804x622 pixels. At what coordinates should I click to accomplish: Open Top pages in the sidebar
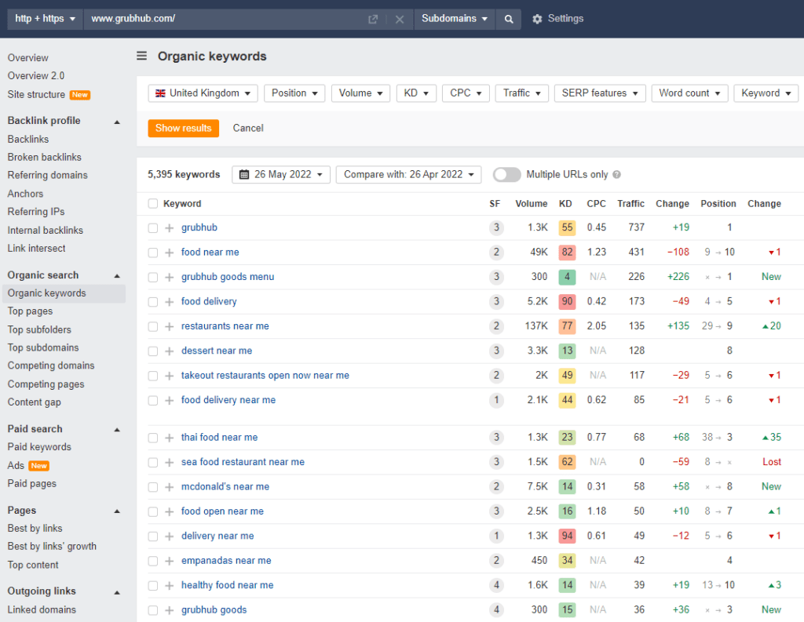(x=31, y=311)
